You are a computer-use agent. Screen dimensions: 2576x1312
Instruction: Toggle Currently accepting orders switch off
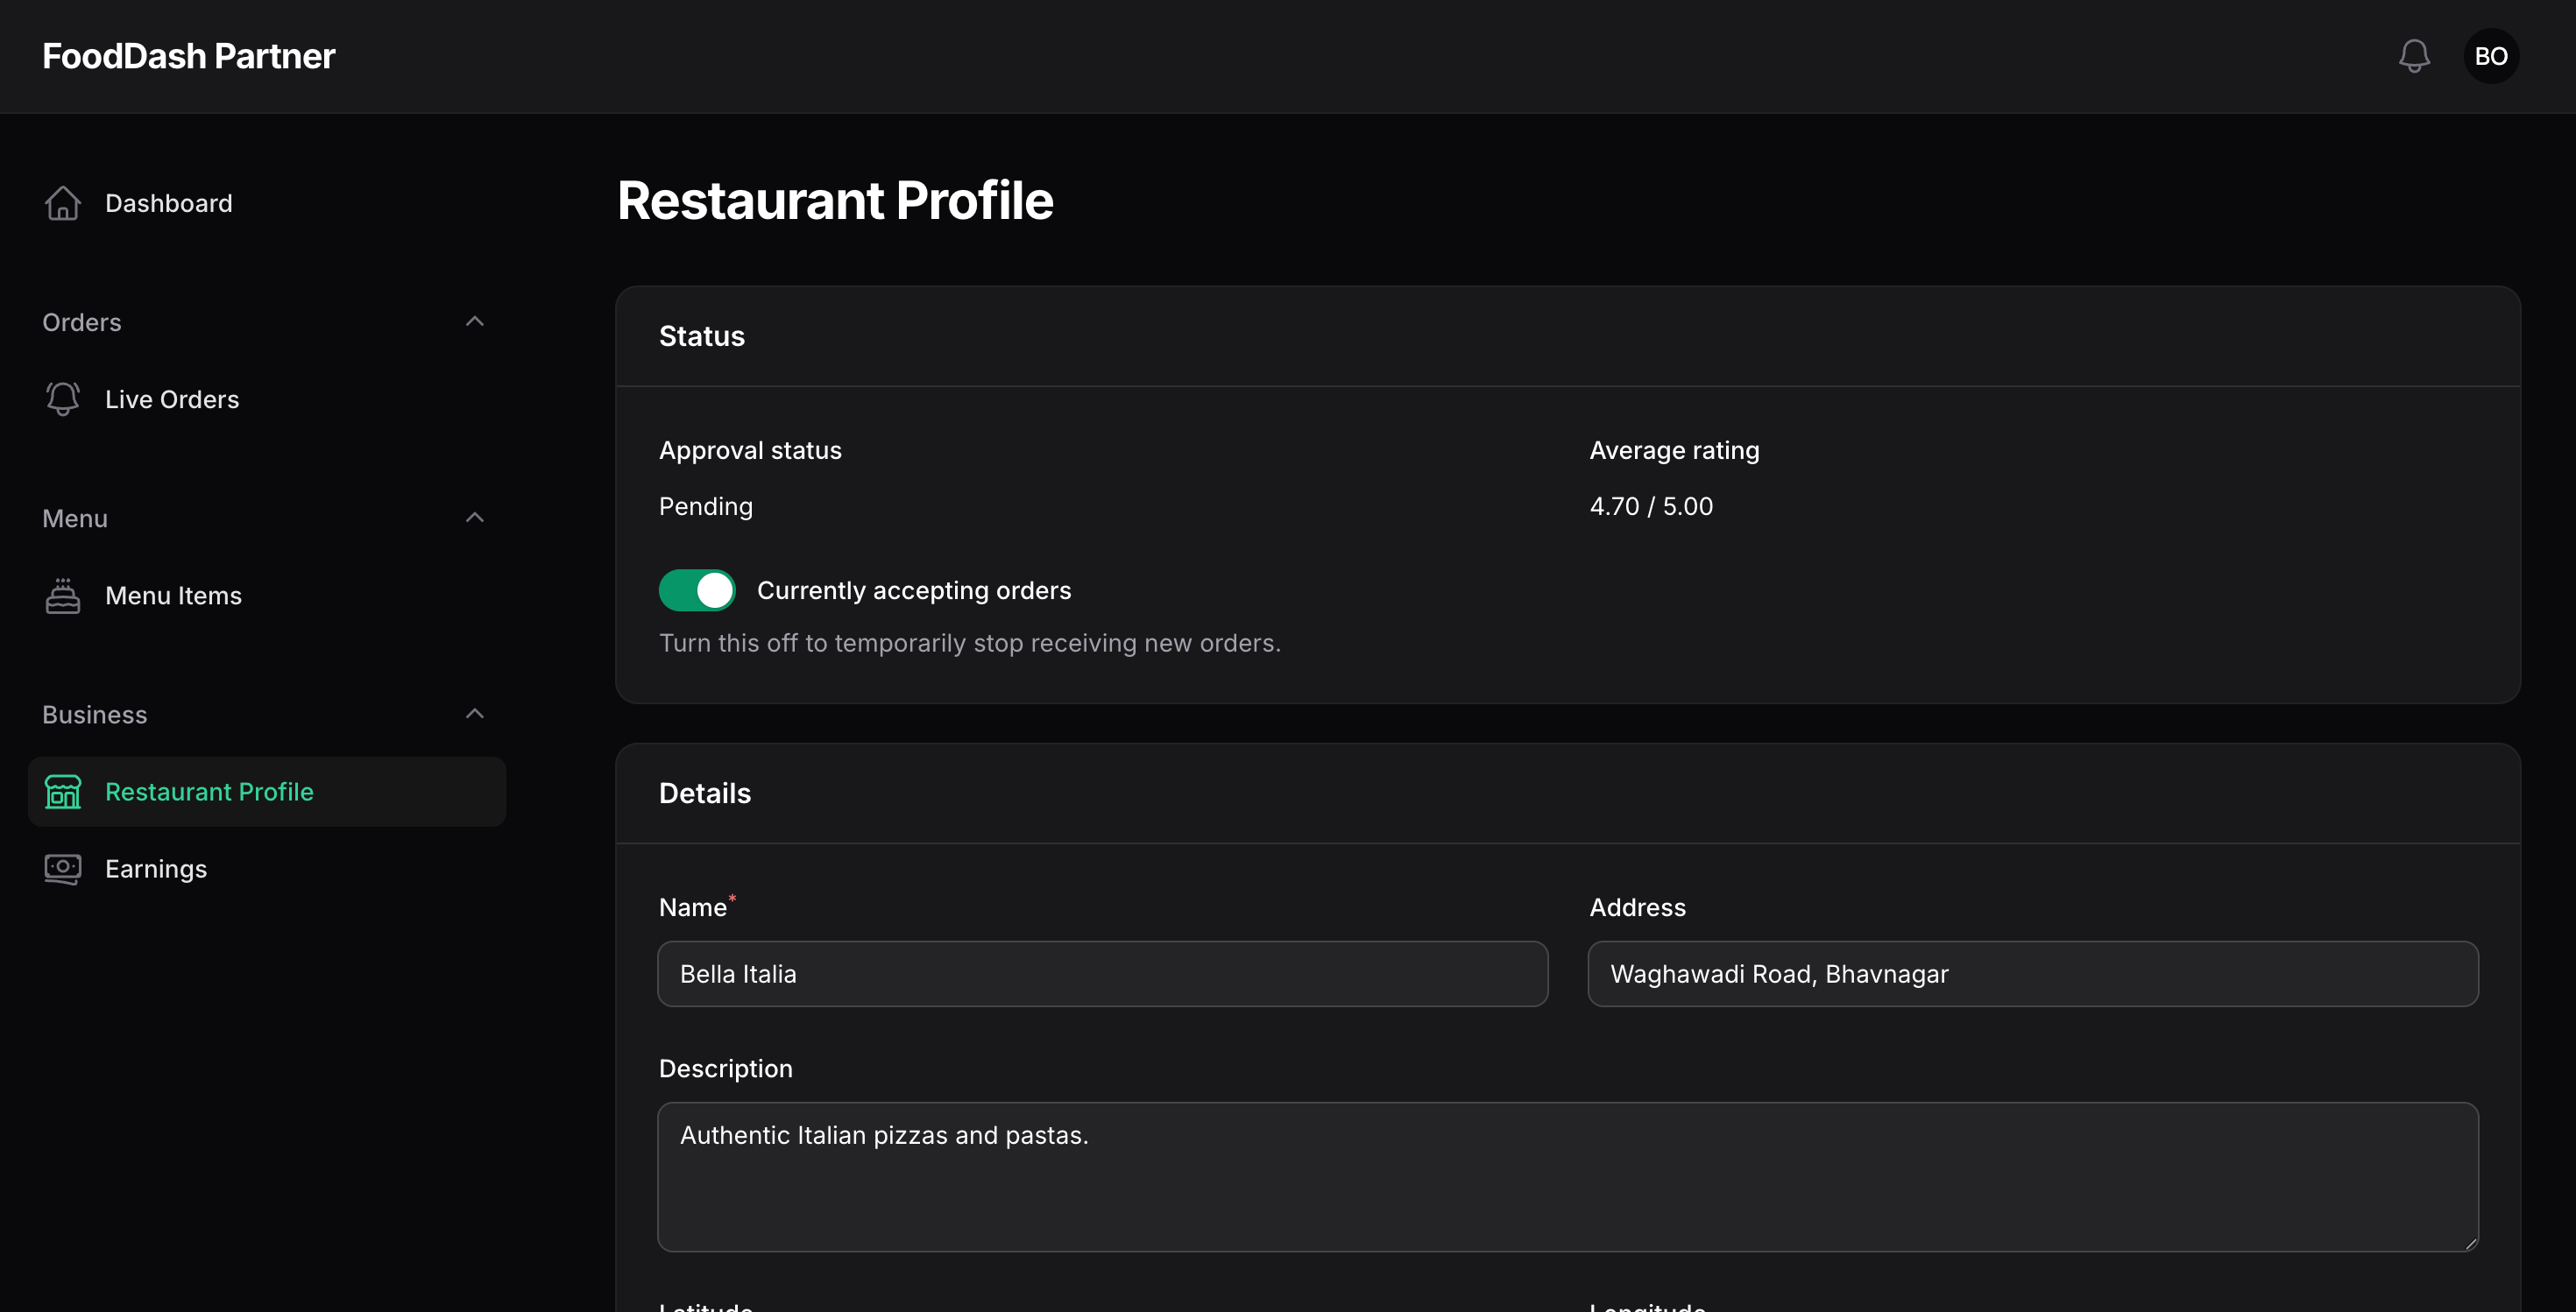coord(697,590)
